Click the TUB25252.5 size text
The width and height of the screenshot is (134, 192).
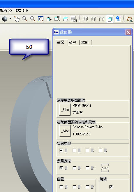click(82, 134)
